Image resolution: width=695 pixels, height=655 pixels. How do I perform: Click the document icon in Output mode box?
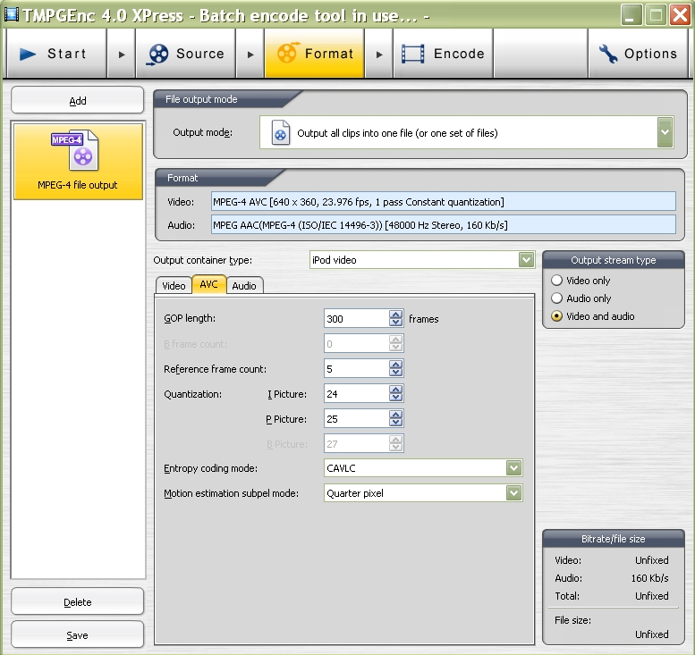(281, 132)
